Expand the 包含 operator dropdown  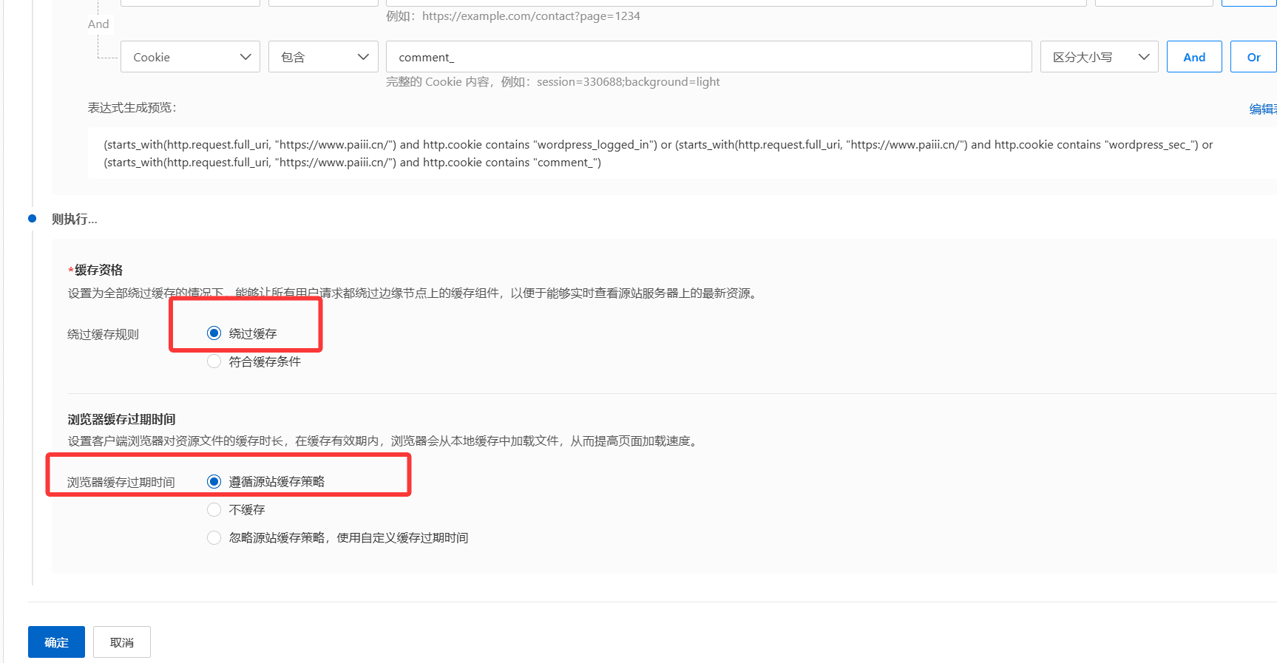click(323, 57)
